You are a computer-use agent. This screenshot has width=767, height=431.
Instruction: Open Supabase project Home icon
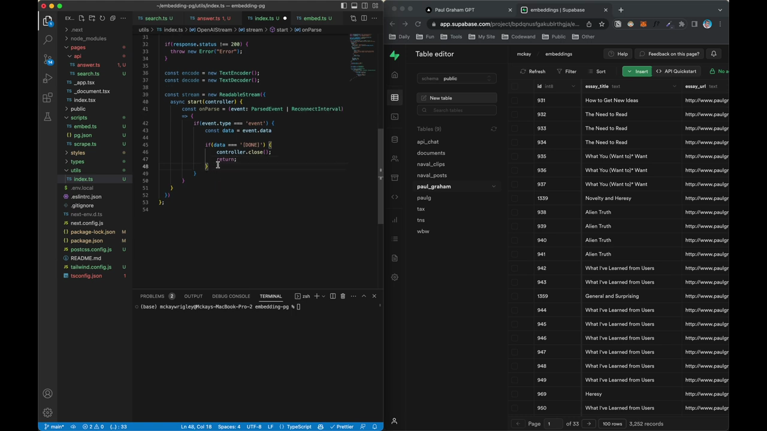[394, 75]
